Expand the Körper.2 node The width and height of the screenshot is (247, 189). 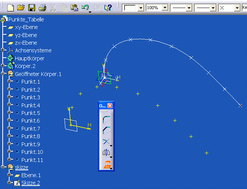point(3,65)
